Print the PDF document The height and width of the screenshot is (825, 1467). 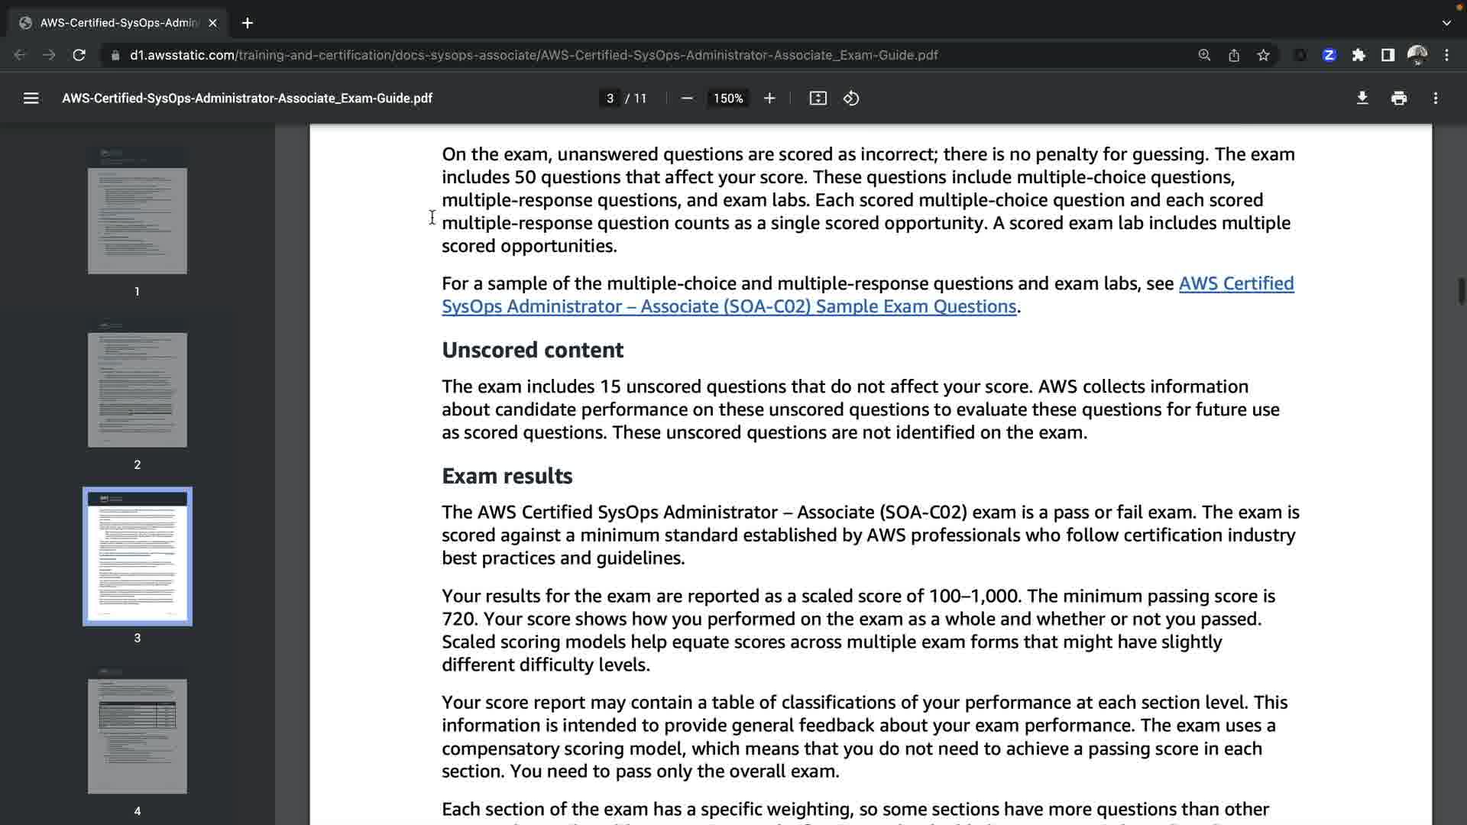tap(1399, 99)
